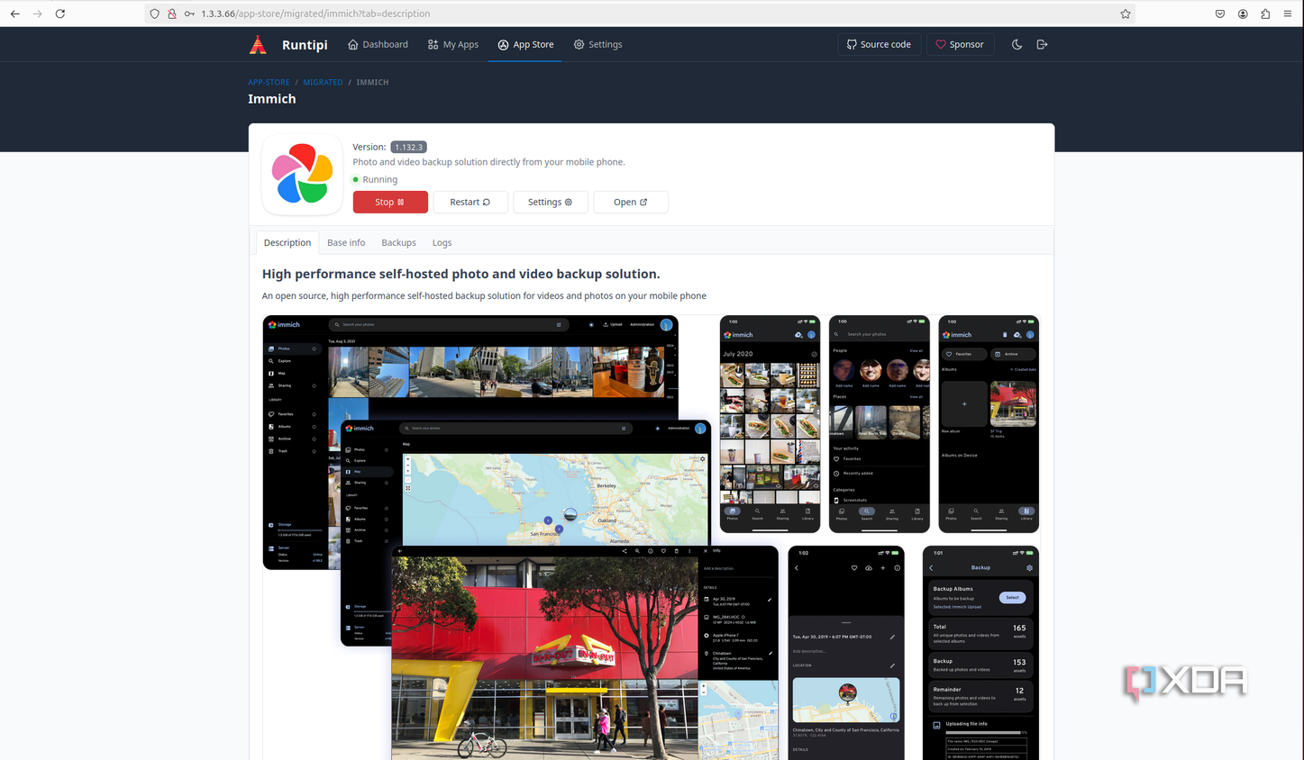Toggle dark mode moon icon

tap(1017, 44)
